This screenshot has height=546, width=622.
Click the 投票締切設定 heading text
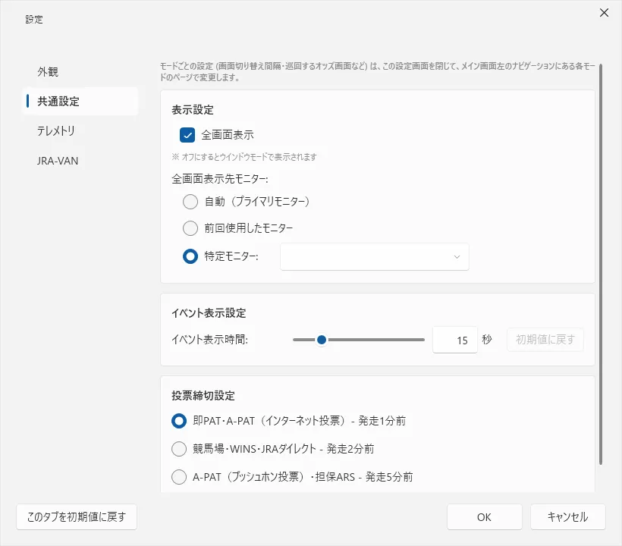point(203,395)
